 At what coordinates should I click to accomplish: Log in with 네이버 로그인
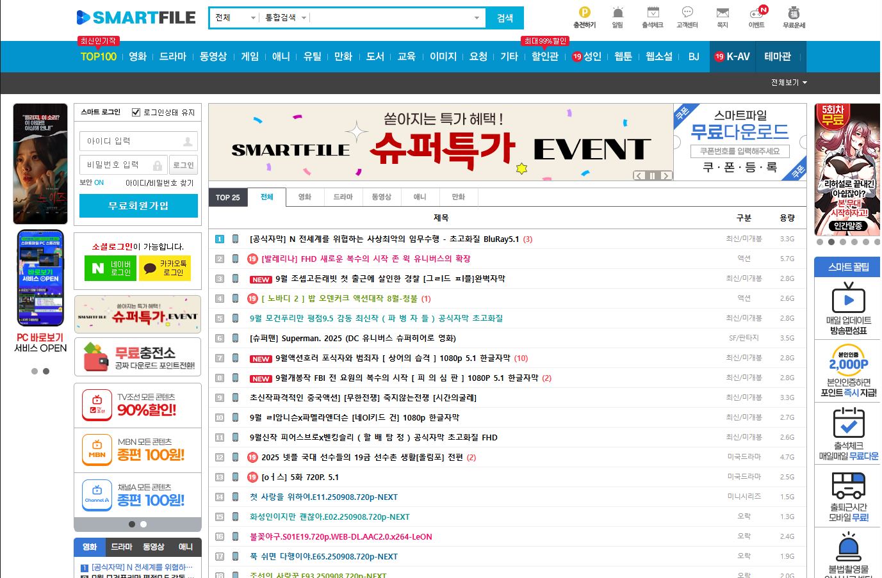tap(110, 268)
